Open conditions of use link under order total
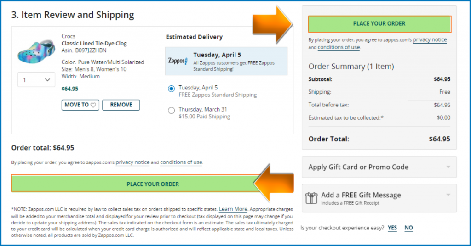 (x=181, y=162)
